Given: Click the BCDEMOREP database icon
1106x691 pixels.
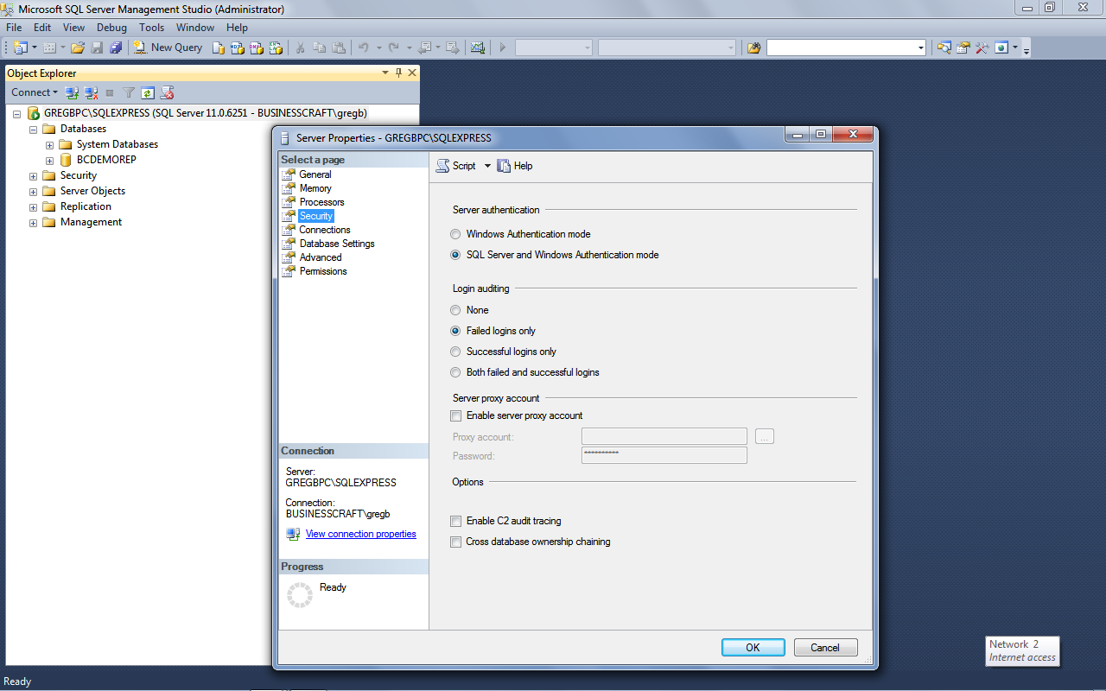Looking at the screenshot, I should click(x=66, y=160).
